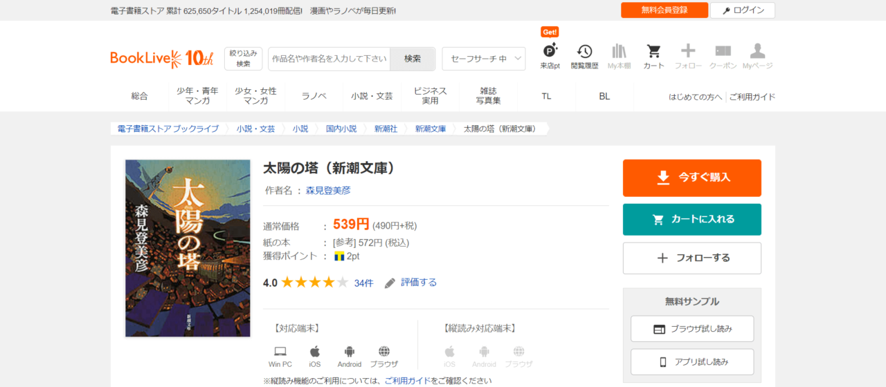Open the 絞り込み検索 filter option
This screenshot has width=886, height=387.
tap(243, 59)
